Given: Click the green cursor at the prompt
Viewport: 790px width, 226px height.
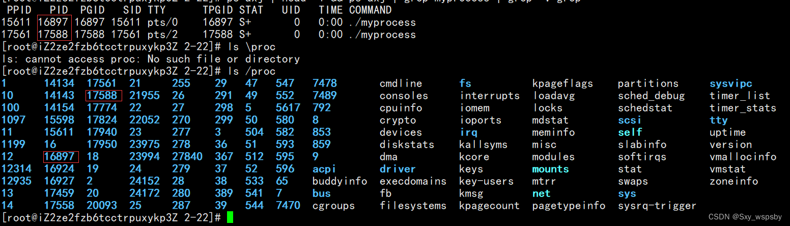Looking at the screenshot, I should 230,218.
